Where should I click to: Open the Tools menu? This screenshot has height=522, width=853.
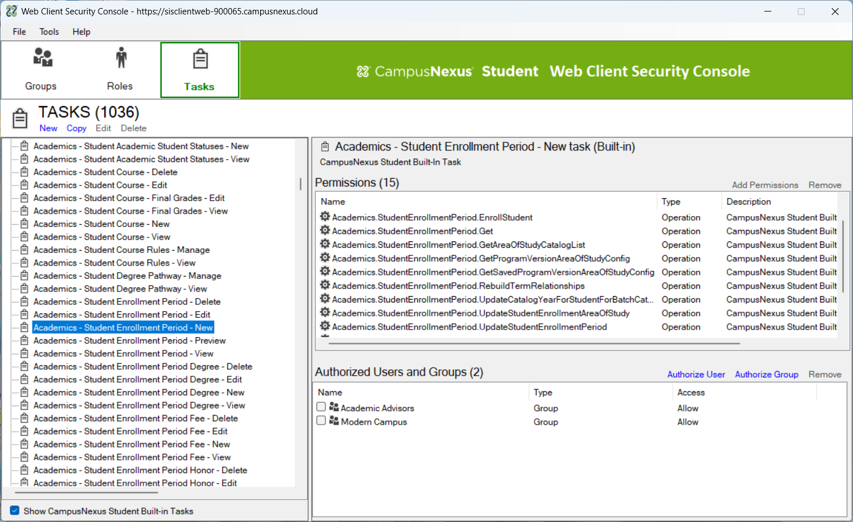click(49, 32)
